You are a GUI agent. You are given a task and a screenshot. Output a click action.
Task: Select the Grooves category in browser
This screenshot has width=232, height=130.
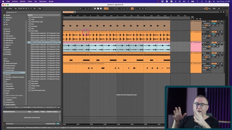8,52
